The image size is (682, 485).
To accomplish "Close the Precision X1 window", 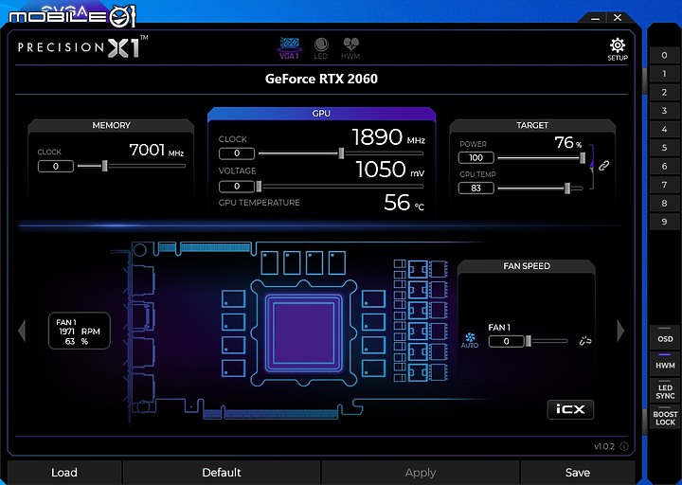I will 618,18.
